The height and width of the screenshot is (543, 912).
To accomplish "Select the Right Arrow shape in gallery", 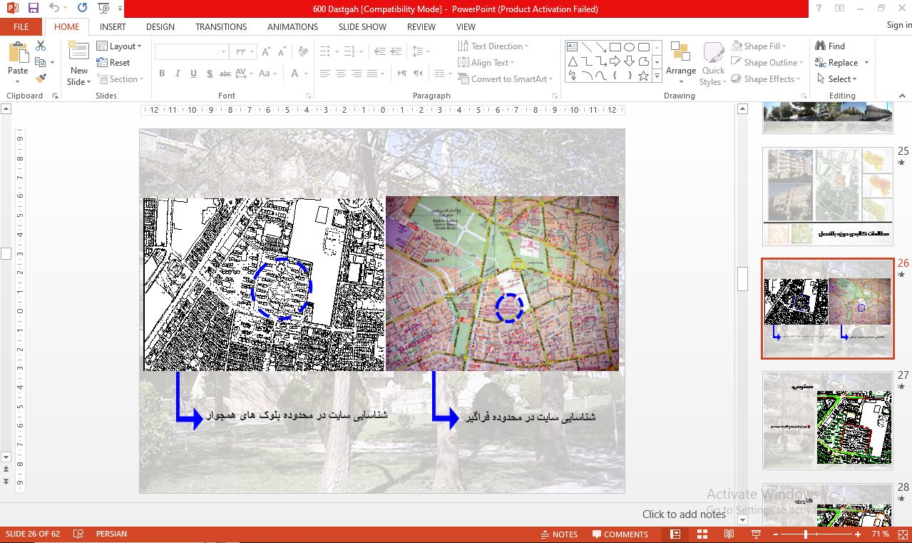I will click(x=615, y=61).
